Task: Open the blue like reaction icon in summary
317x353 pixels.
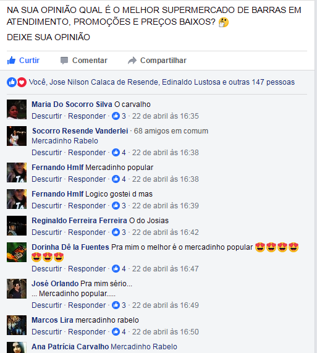Action: click(12, 82)
